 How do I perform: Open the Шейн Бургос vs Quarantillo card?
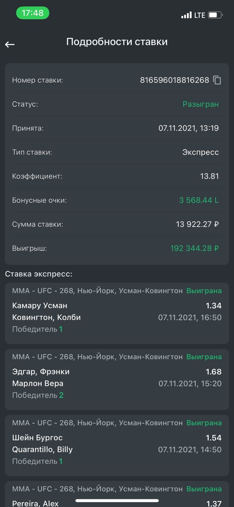click(117, 445)
